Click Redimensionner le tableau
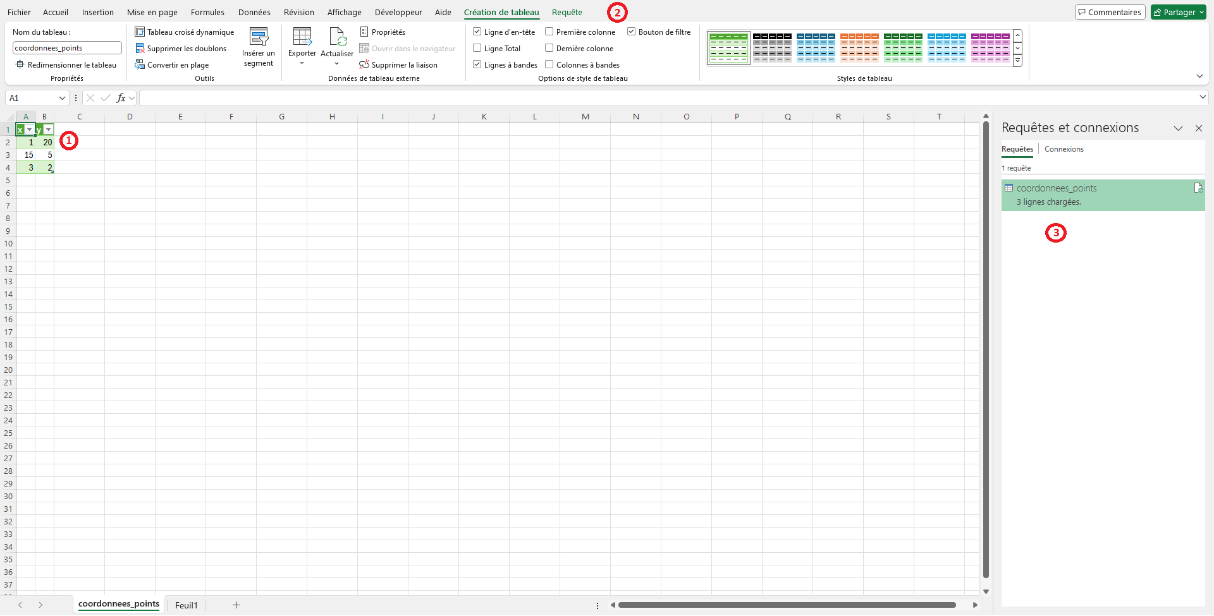Screen dimensions: 1214x616 click(66, 65)
